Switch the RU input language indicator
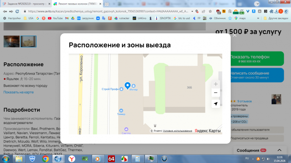 coord(247,158)
